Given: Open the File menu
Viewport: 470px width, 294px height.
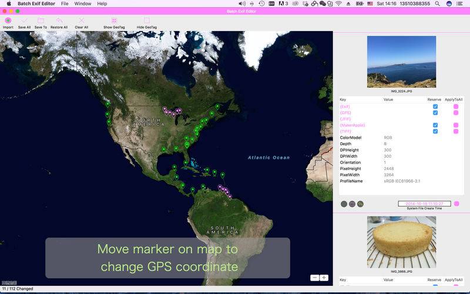Looking at the screenshot, I should (65, 4).
